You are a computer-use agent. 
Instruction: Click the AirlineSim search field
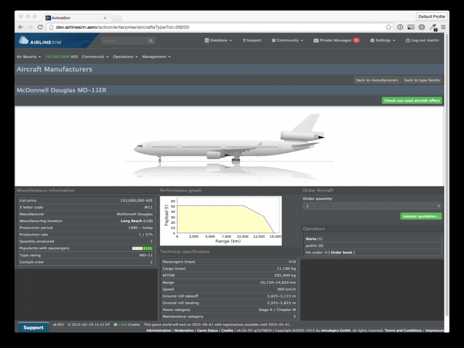click(124, 41)
